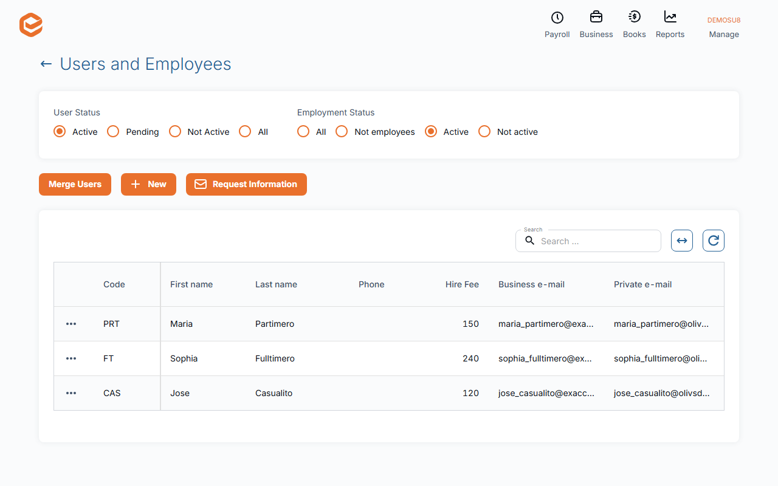Sort by Last name column header
Image resolution: width=778 pixels, height=486 pixels.
click(276, 284)
